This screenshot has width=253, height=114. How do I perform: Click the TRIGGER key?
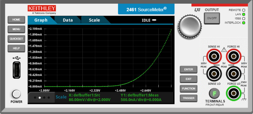click(189, 98)
